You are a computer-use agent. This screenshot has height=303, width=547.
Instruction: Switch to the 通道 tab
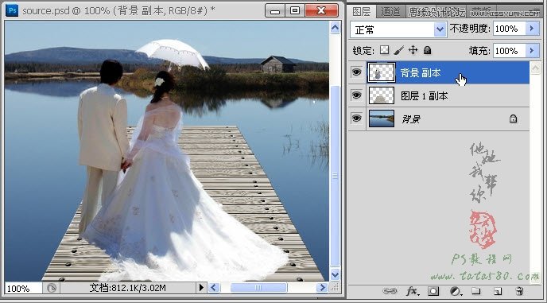point(390,11)
